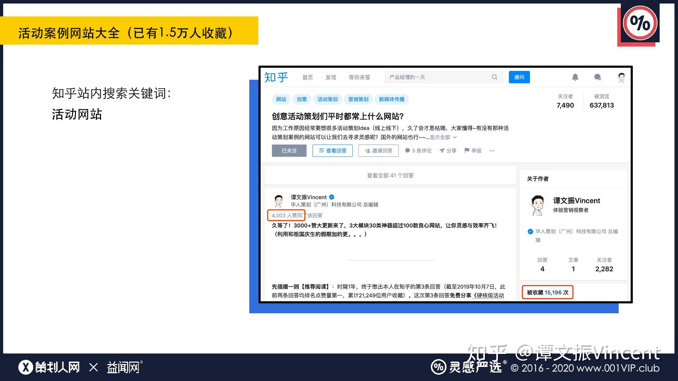Click the user avatar in Zhihu header
Screen dimensions: 678x381
pos(621,77)
